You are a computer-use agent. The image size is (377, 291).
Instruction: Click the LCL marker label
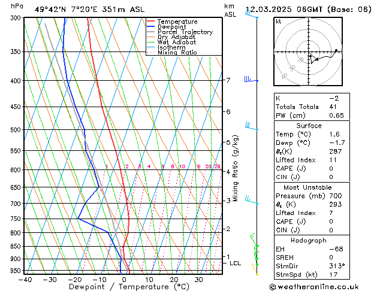235,263
